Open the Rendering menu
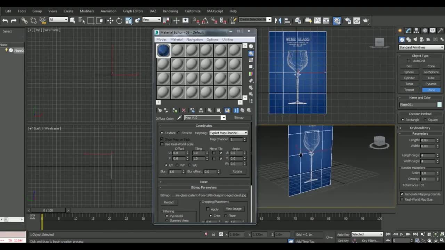 (170, 11)
